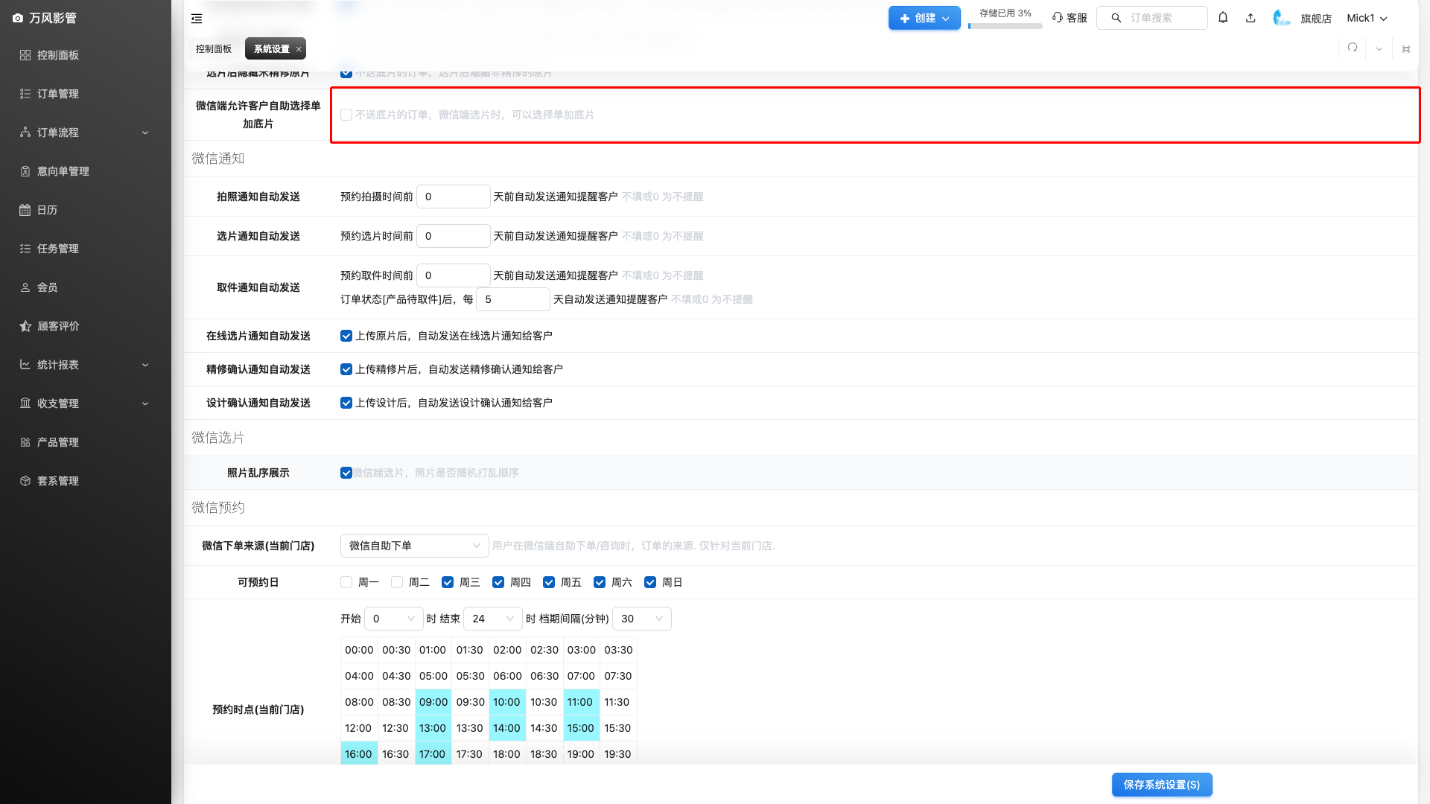
Task: Click the 预约拍摄时间前 days input
Action: pos(454,197)
